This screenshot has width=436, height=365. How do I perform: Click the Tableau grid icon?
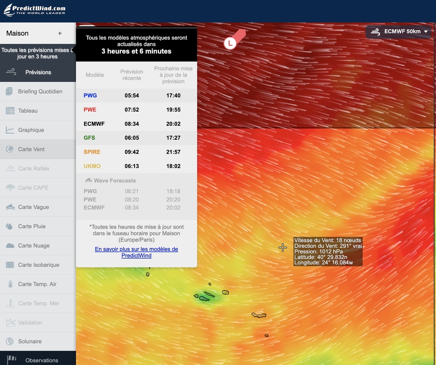coord(10,111)
